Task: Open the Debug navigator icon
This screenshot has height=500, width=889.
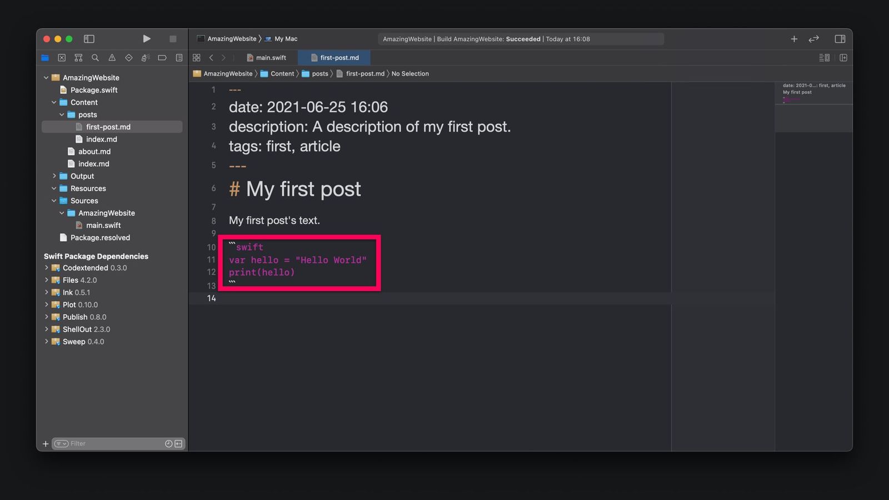Action: tap(145, 57)
